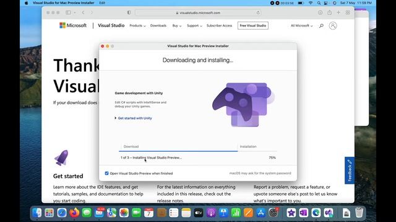Viewport: 396px width, 222px height.
Task: Expand Get started with Unity chevron
Action: pyautogui.click(x=116, y=118)
